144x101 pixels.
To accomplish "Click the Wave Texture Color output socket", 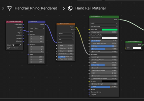I will tap(75, 27).
